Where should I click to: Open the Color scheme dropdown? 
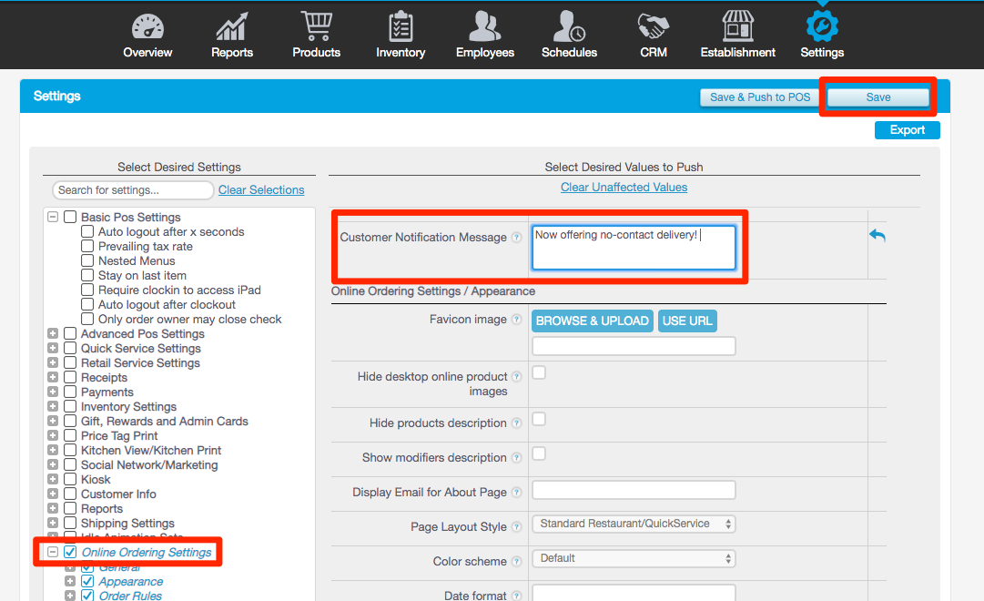coord(634,558)
